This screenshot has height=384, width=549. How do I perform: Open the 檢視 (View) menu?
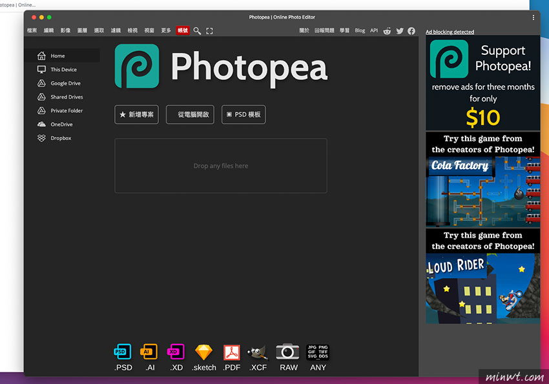(132, 30)
